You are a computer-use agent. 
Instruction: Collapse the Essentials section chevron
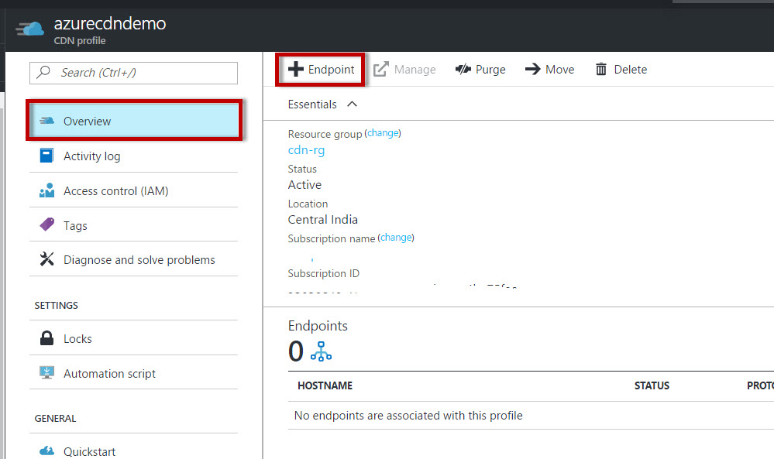(352, 104)
